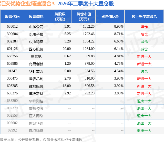Select stock code 688012
The width and height of the screenshot is (164, 142).
[12, 27]
